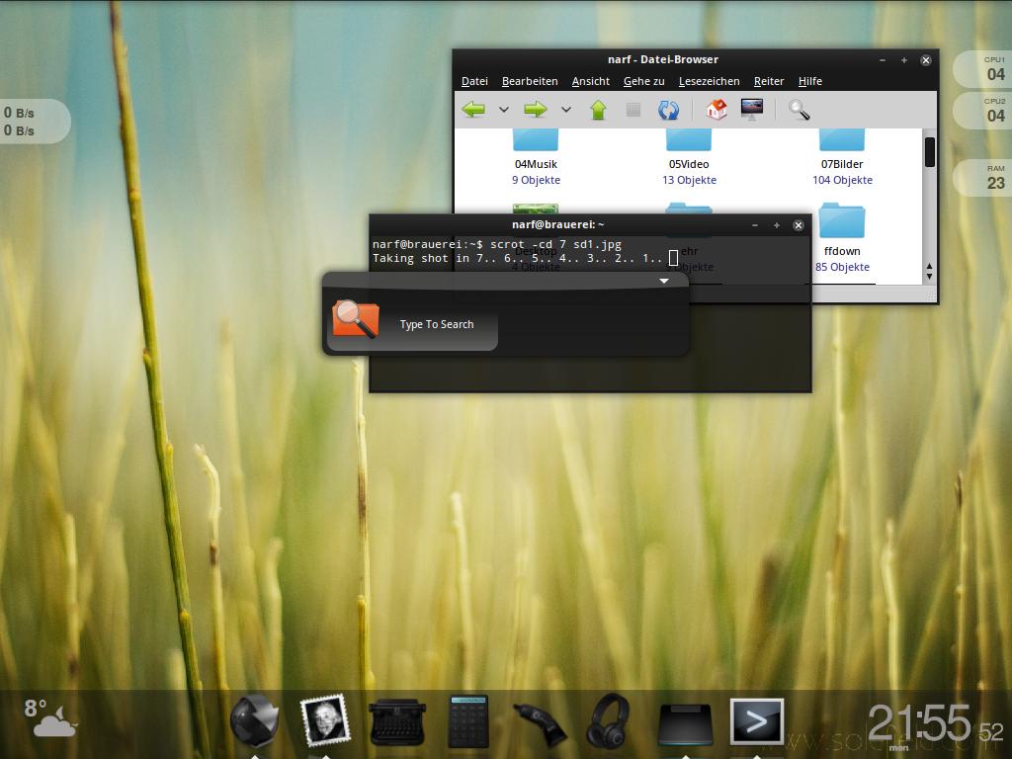Click the '13 Objekte' label

[689, 180]
